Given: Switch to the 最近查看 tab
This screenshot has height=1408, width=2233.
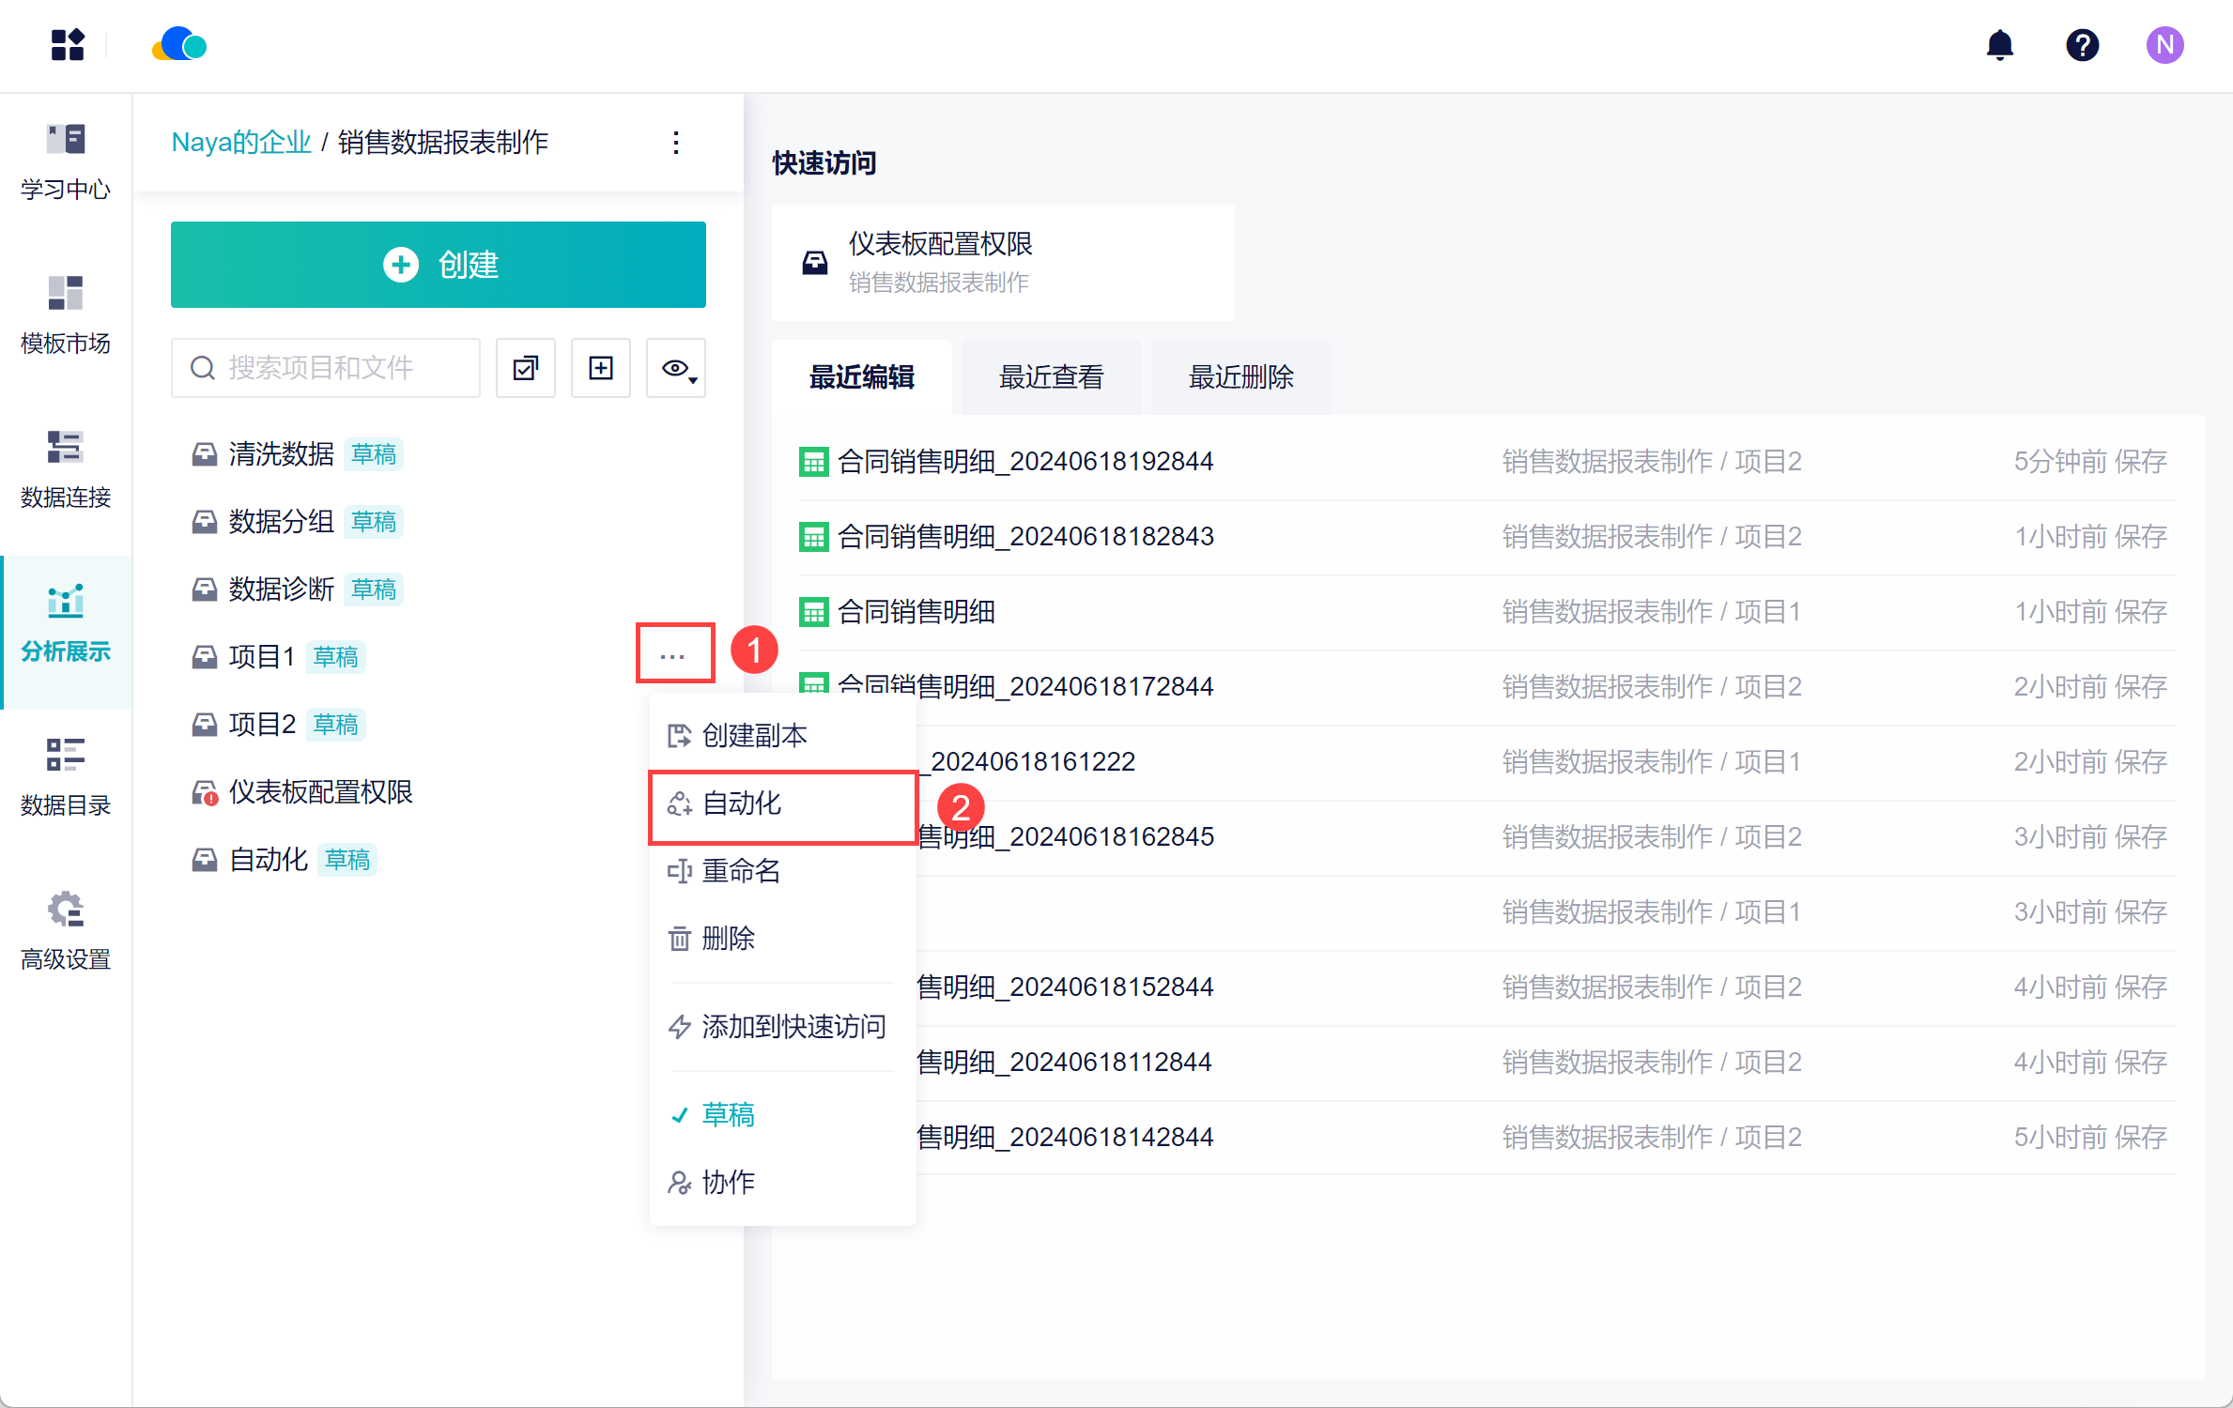Looking at the screenshot, I should 1051,377.
